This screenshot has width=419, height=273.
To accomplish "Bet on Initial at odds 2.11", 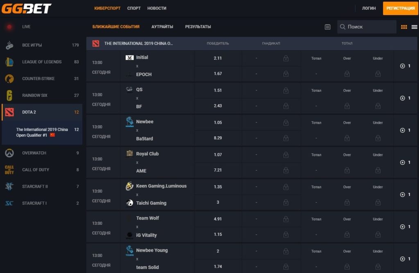I will (x=218, y=58).
